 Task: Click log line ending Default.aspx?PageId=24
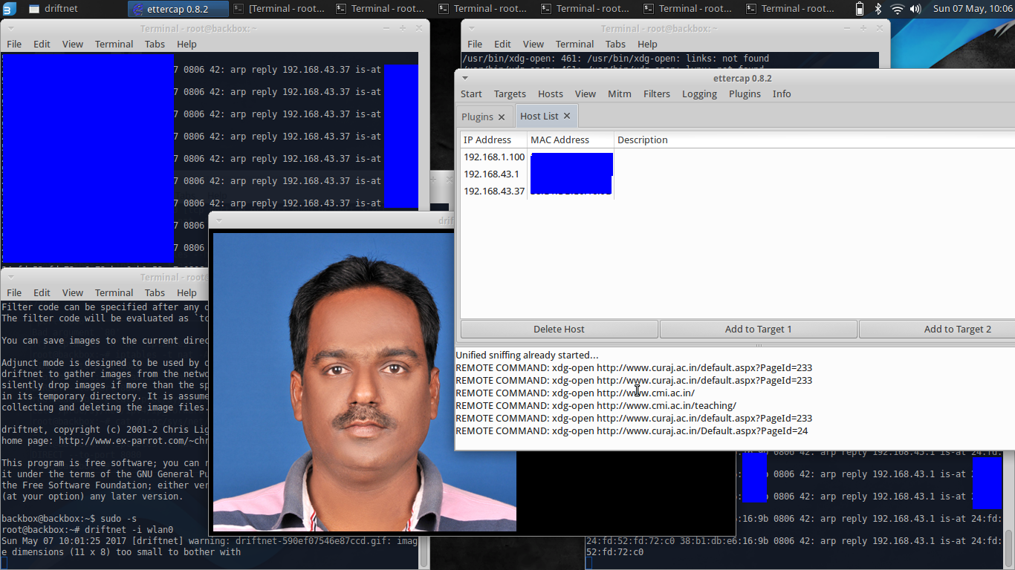click(632, 431)
